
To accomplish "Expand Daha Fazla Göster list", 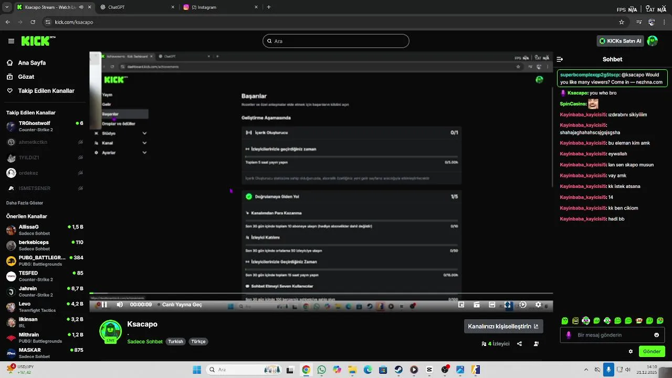I will tap(25, 203).
